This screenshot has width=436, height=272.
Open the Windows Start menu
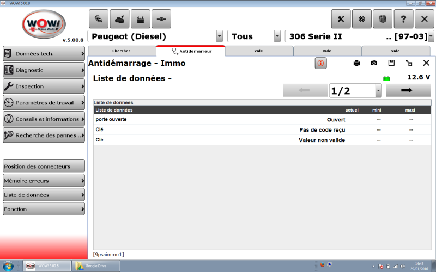tap(8, 266)
